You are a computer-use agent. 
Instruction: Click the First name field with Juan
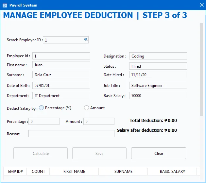tap(61, 65)
